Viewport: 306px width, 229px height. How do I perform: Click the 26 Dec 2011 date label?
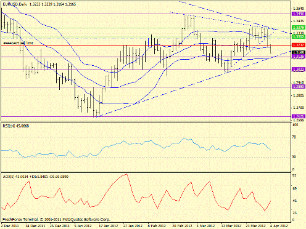coord(59,226)
